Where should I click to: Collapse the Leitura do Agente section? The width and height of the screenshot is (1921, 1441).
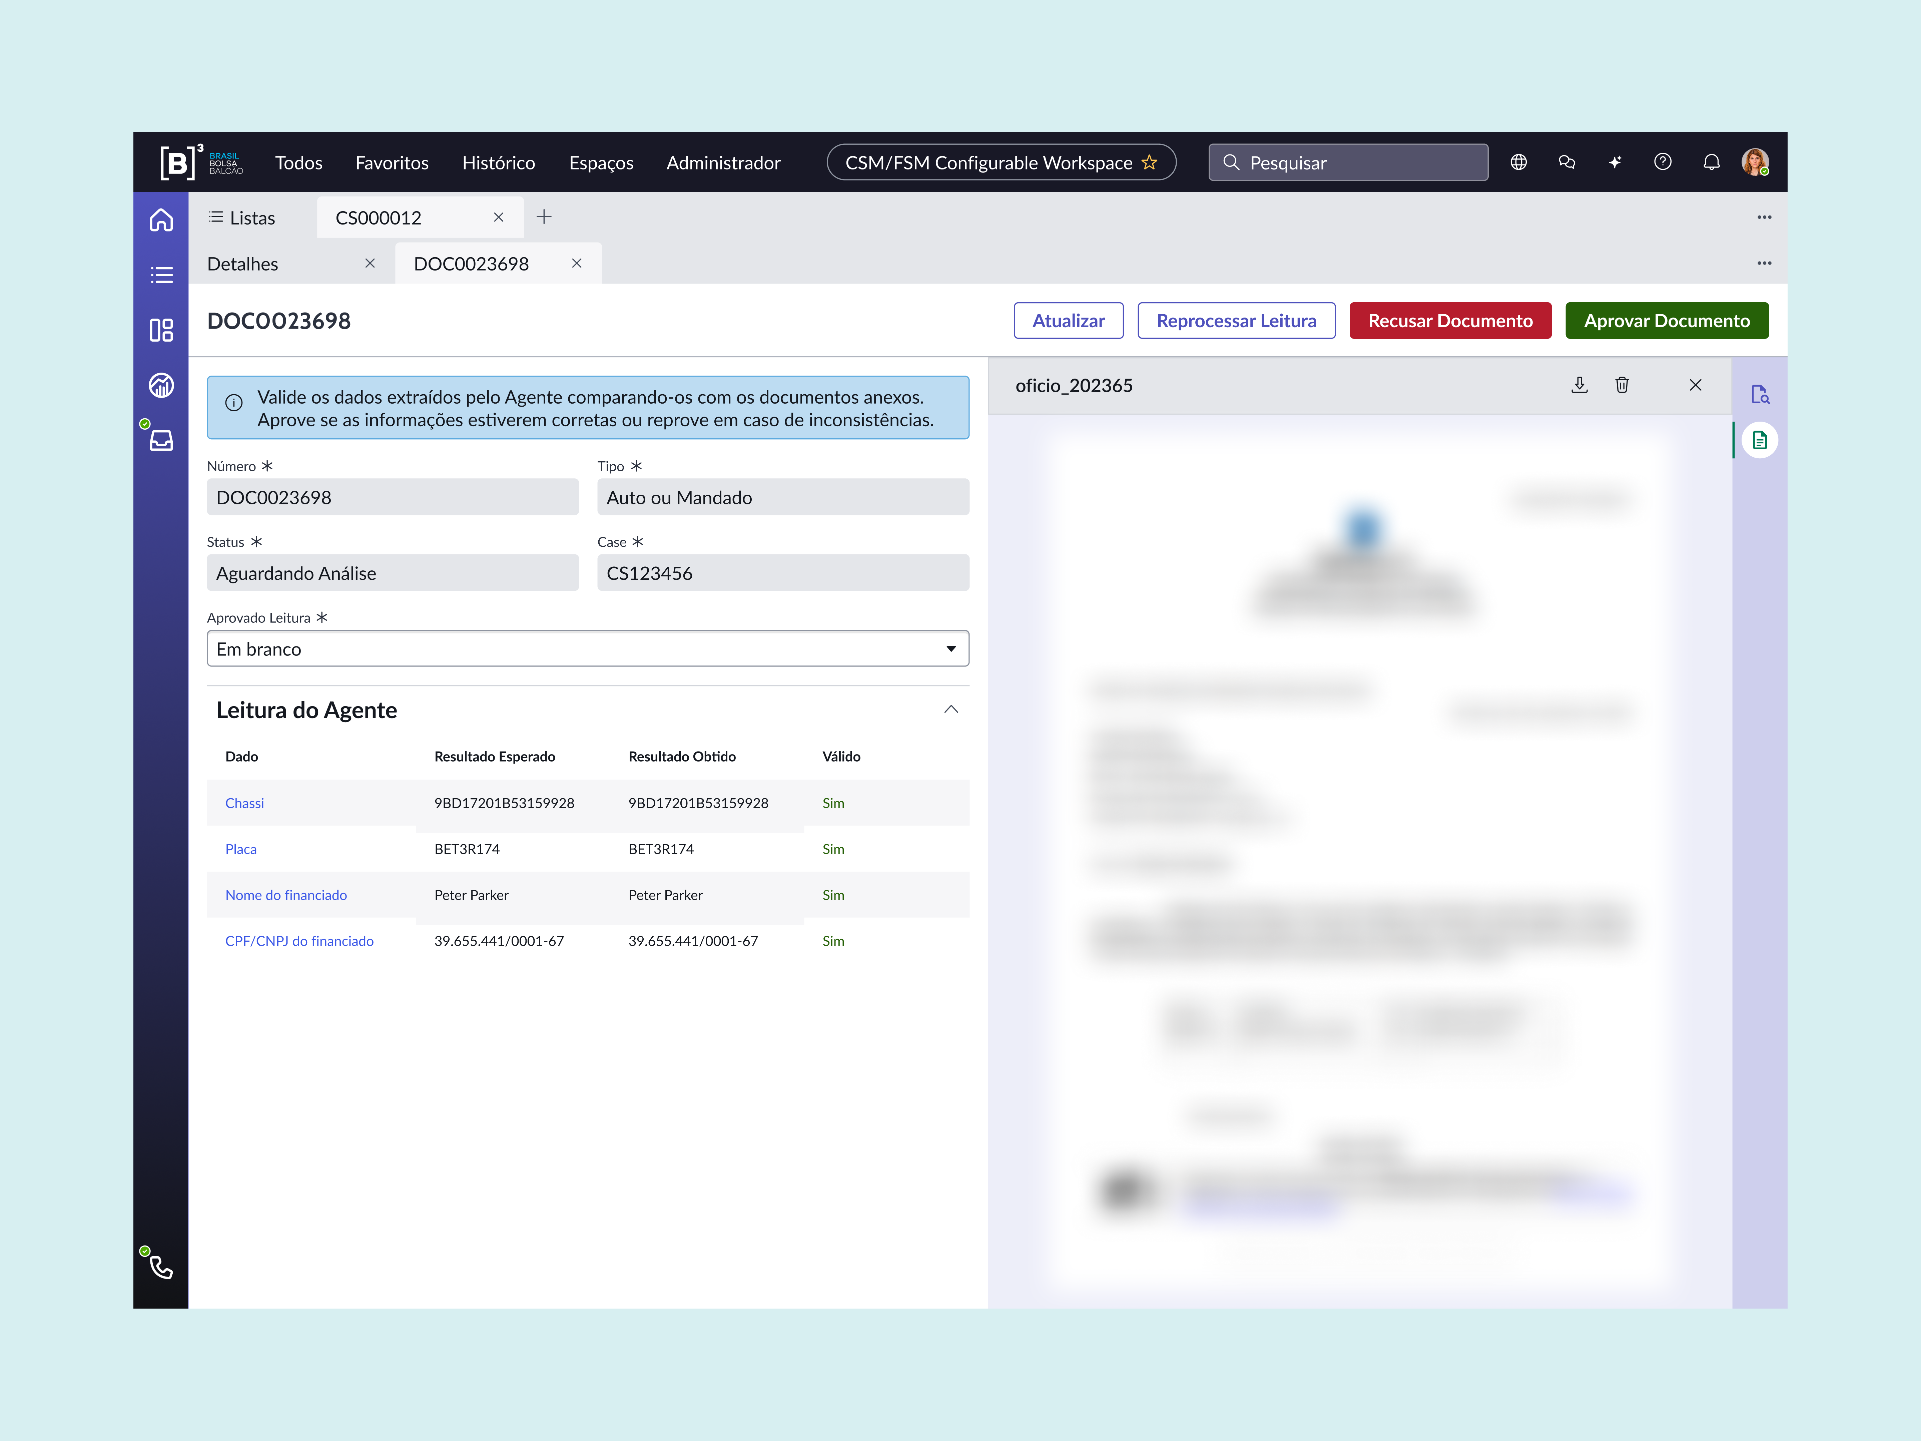951,709
